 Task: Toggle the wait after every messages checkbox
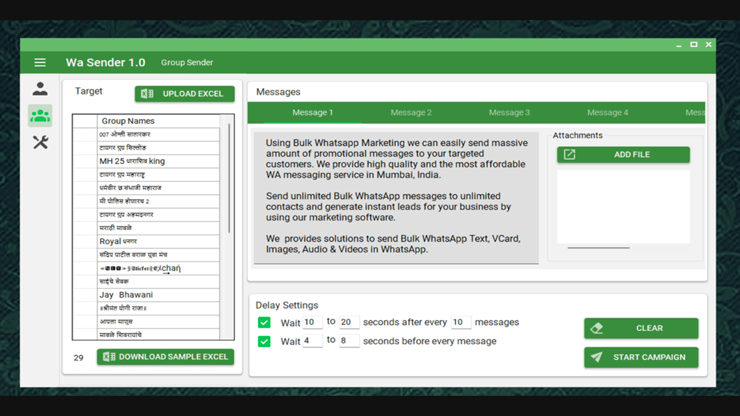click(264, 322)
